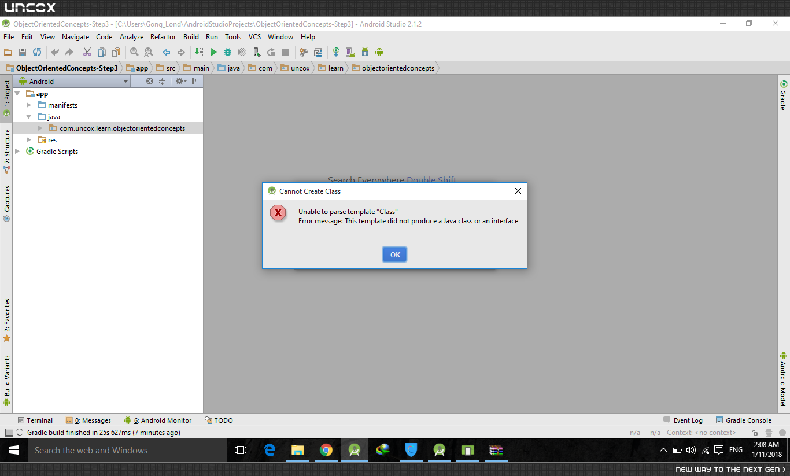
Task: Open Project Structure icon
Action: click(x=318, y=52)
